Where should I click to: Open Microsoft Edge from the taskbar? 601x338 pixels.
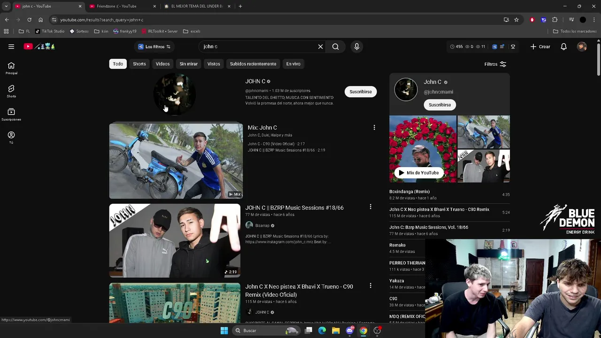(322, 330)
